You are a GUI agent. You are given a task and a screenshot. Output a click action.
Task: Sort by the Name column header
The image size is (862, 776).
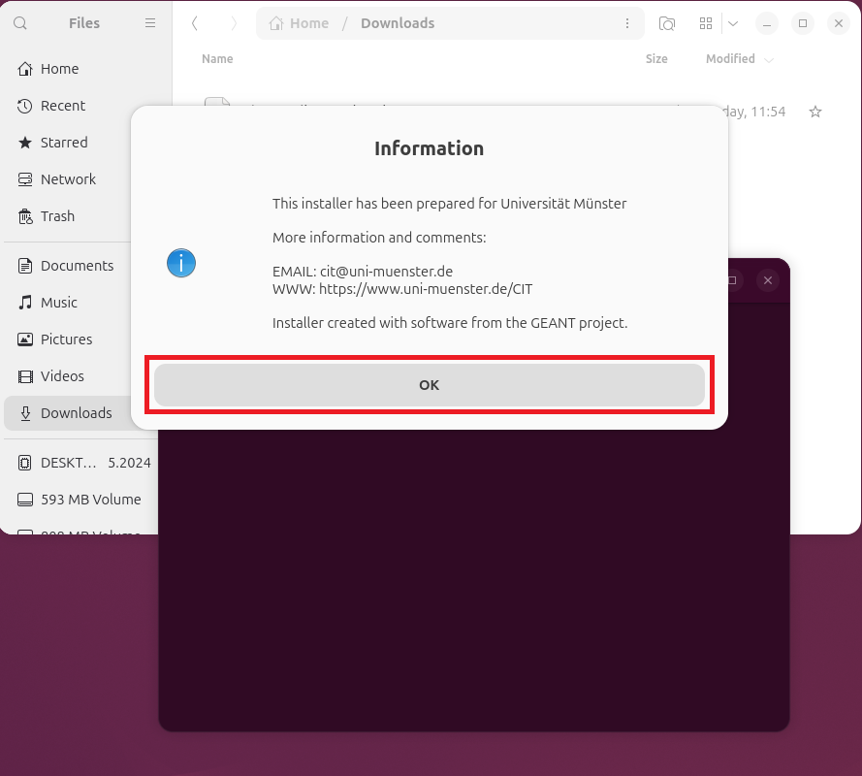click(217, 59)
